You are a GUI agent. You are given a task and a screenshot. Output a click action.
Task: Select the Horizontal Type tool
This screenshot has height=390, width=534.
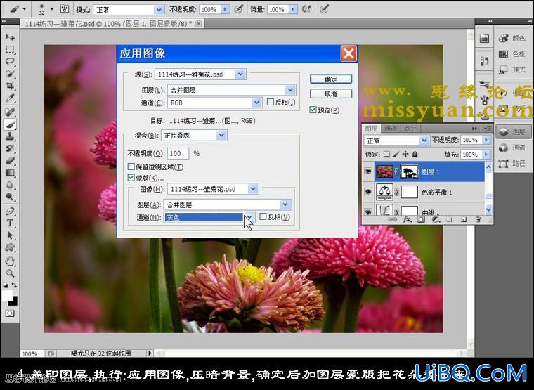(x=10, y=223)
